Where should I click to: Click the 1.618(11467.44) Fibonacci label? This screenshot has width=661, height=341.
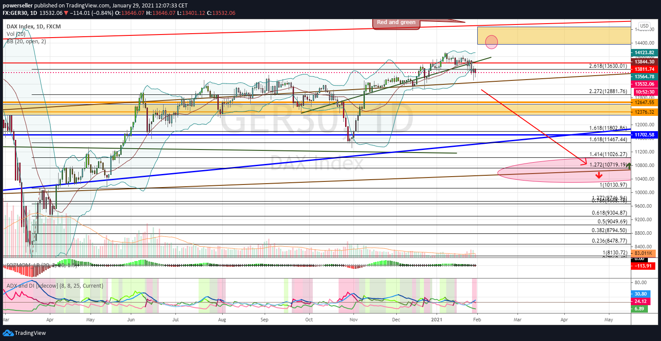pyautogui.click(x=608, y=139)
